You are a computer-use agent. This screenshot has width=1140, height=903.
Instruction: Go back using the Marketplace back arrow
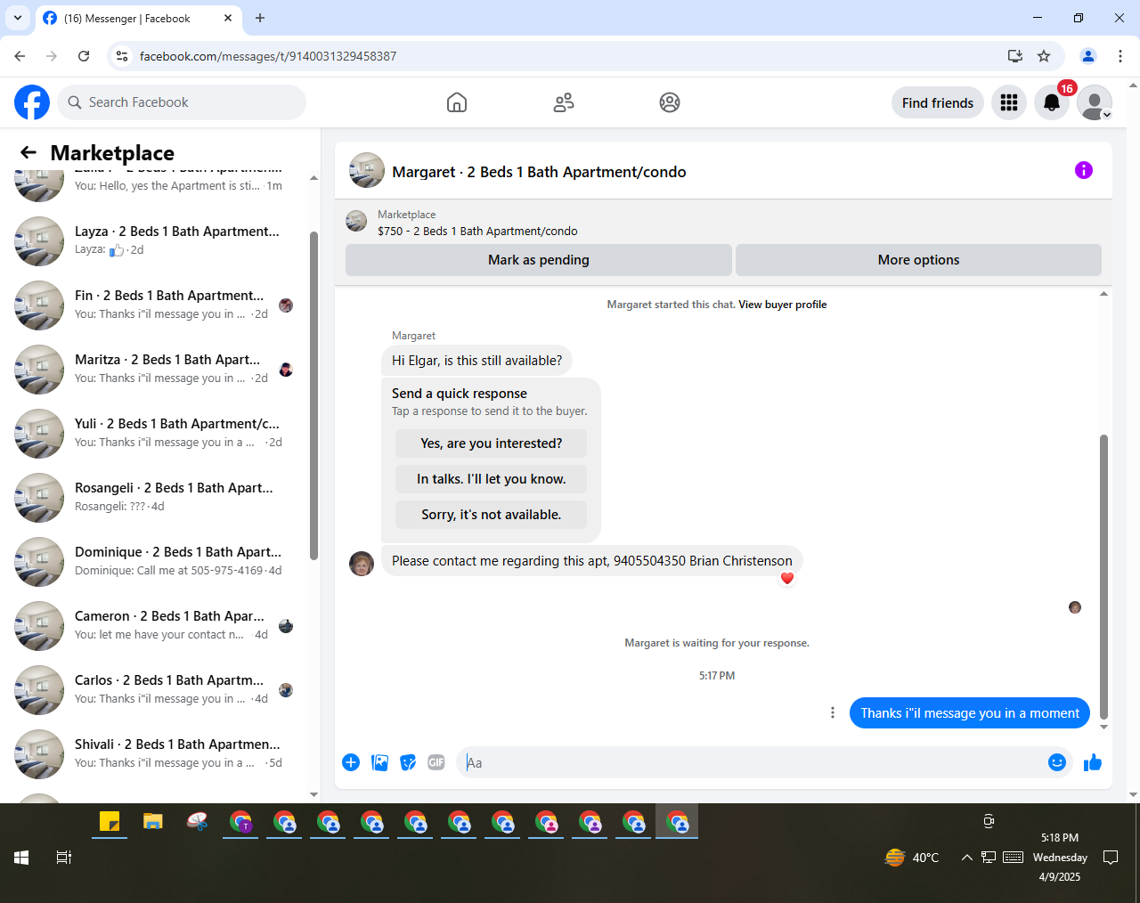(x=28, y=152)
